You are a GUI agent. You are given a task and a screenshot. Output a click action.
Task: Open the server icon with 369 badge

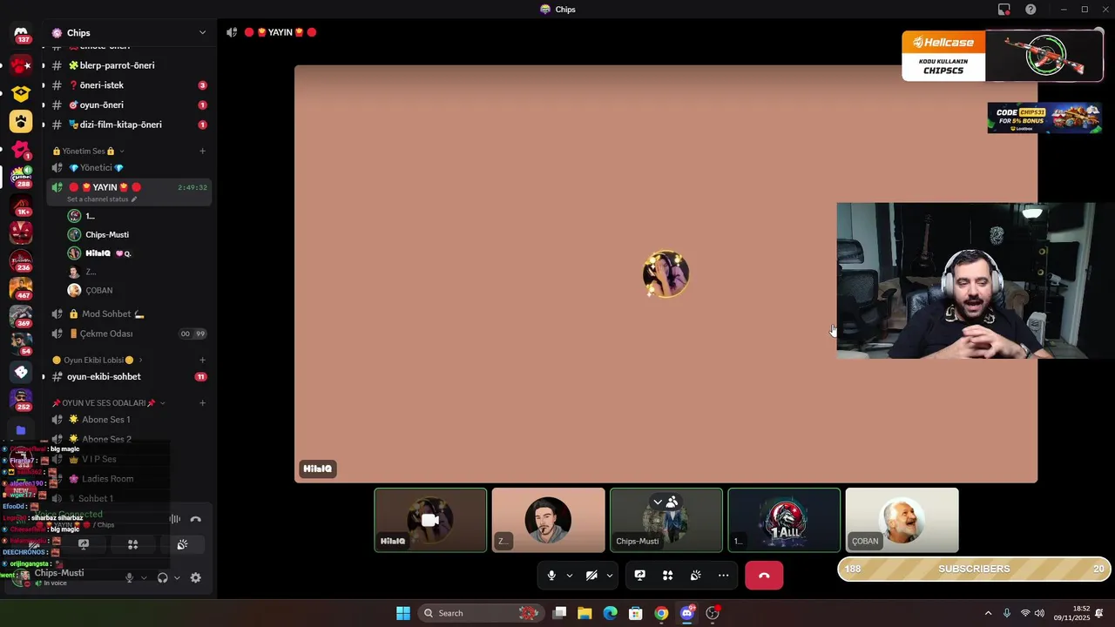point(21,316)
